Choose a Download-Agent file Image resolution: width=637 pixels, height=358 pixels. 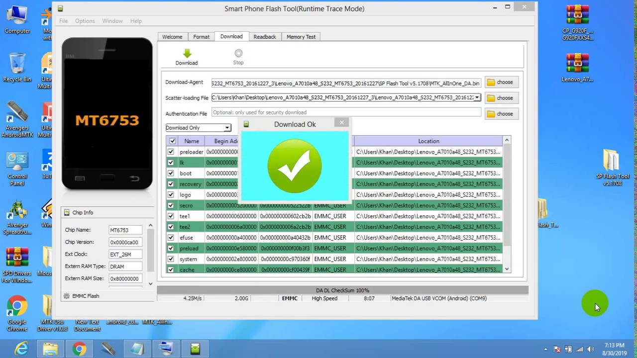501,82
